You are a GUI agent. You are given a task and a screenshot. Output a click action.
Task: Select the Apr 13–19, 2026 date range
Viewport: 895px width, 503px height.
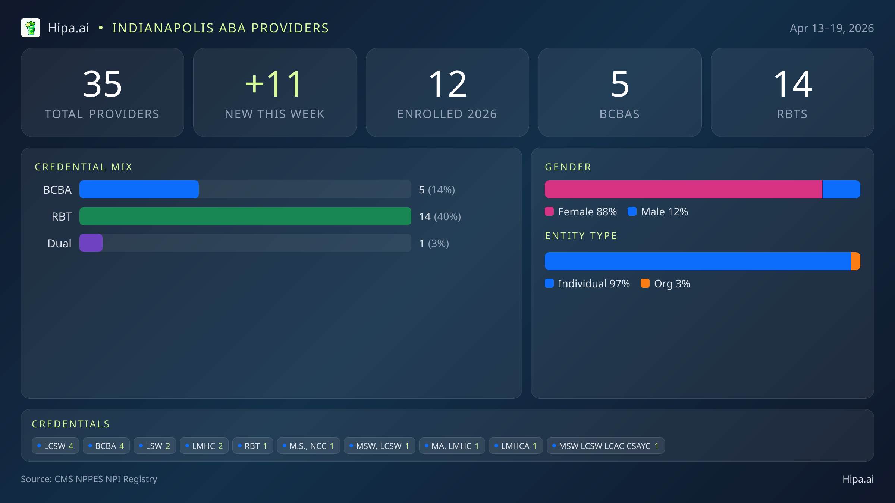coord(832,28)
